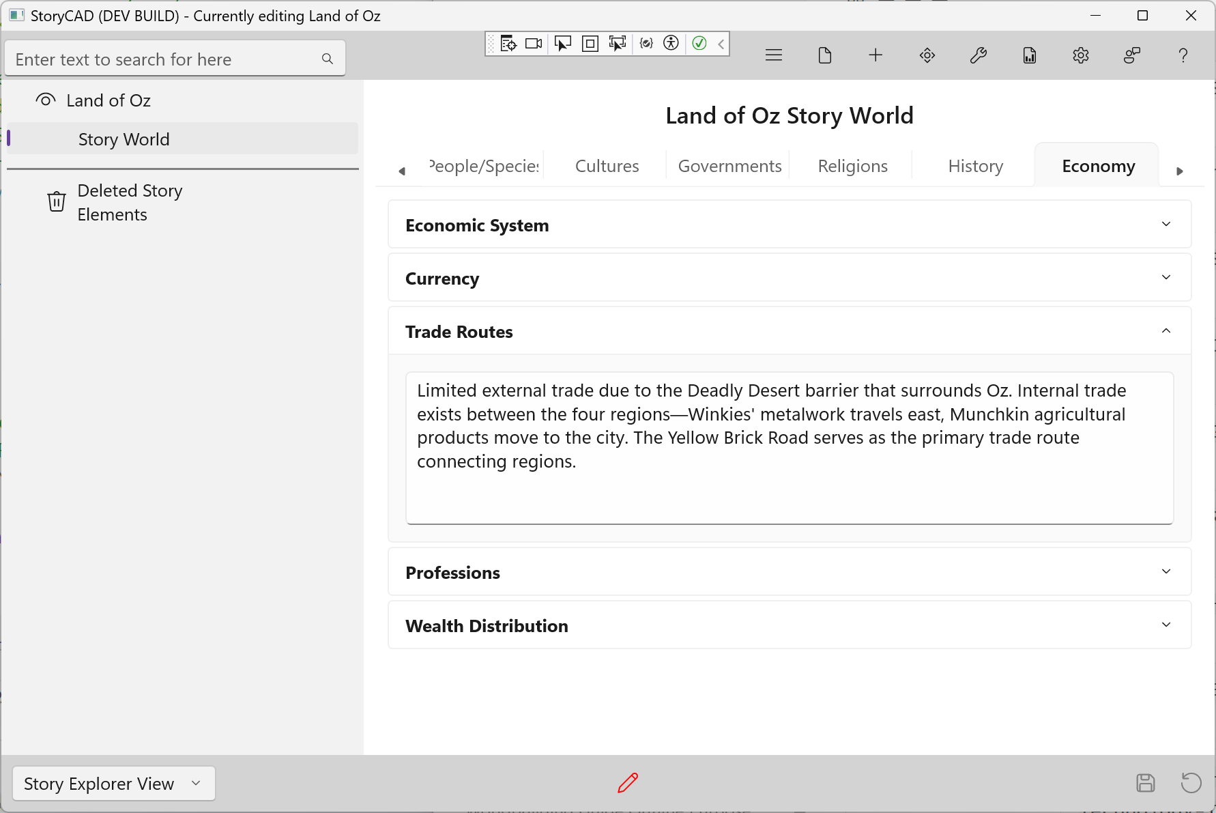The image size is (1216, 813).
Task: Expand the Currency section
Action: (x=789, y=278)
